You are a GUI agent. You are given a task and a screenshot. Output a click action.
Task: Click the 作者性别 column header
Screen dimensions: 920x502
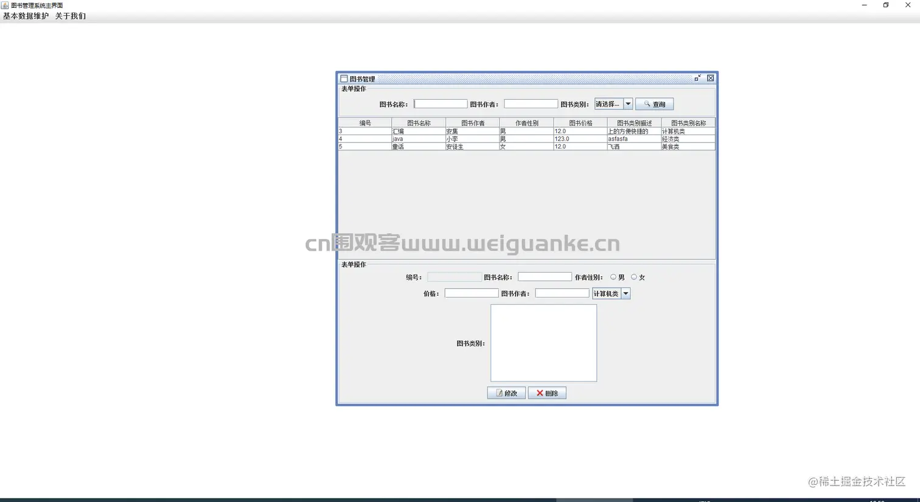526,123
